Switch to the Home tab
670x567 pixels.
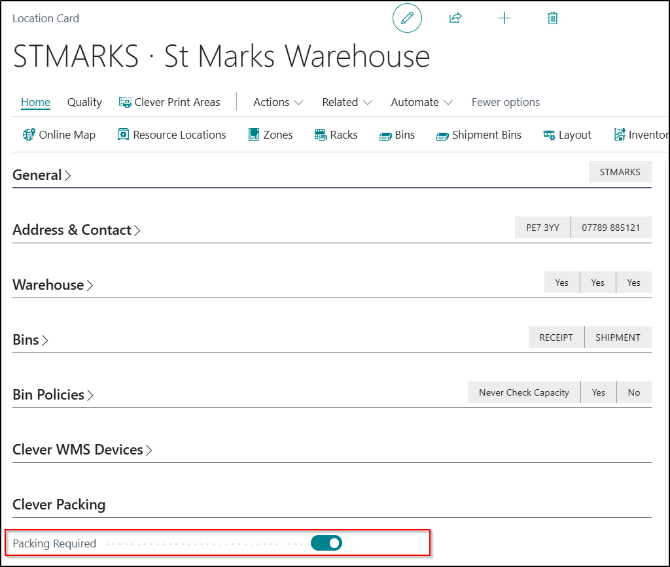coord(35,102)
